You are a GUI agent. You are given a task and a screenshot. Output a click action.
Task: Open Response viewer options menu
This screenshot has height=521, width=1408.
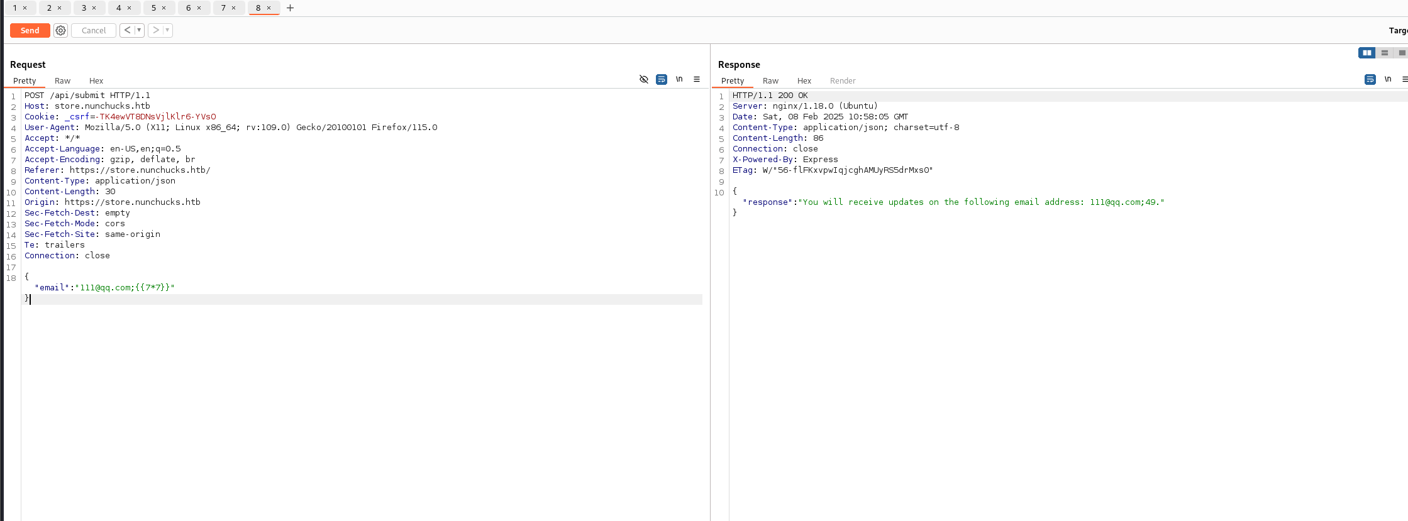1405,79
